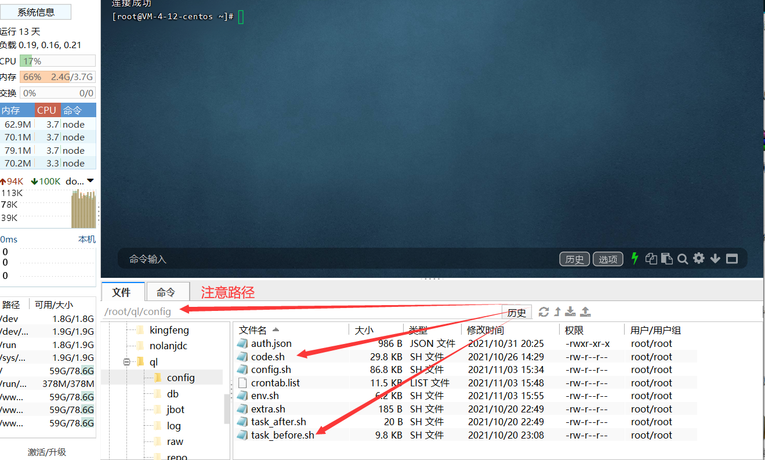Click the node process using 70.2M
The width and height of the screenshot is (765, 460).
48,163
